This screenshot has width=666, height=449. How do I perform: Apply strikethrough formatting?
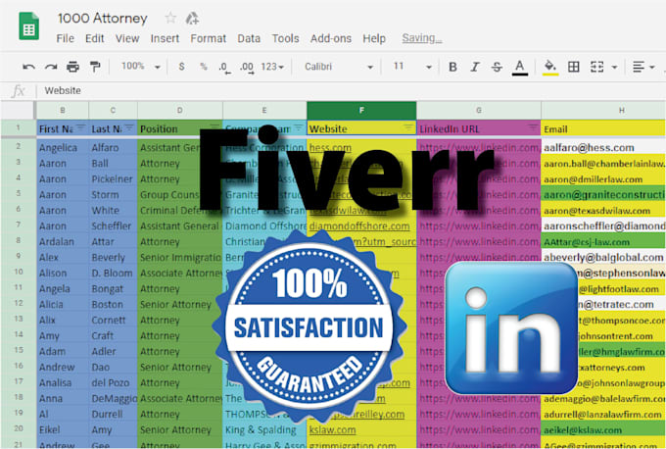click(497, 67)
